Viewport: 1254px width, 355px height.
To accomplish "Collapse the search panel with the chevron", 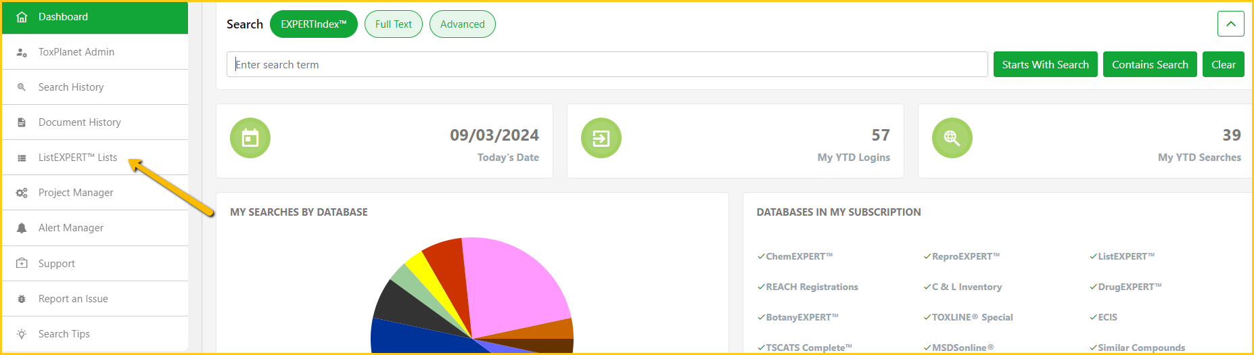I will 1230,24.
